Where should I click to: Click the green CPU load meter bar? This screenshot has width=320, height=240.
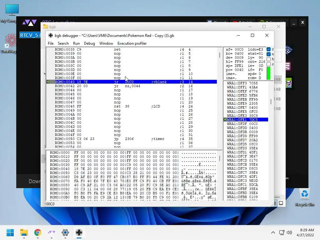[268, 73]
